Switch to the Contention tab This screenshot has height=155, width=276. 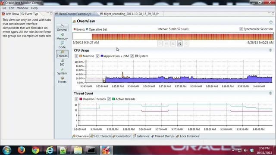pos(122,136)
